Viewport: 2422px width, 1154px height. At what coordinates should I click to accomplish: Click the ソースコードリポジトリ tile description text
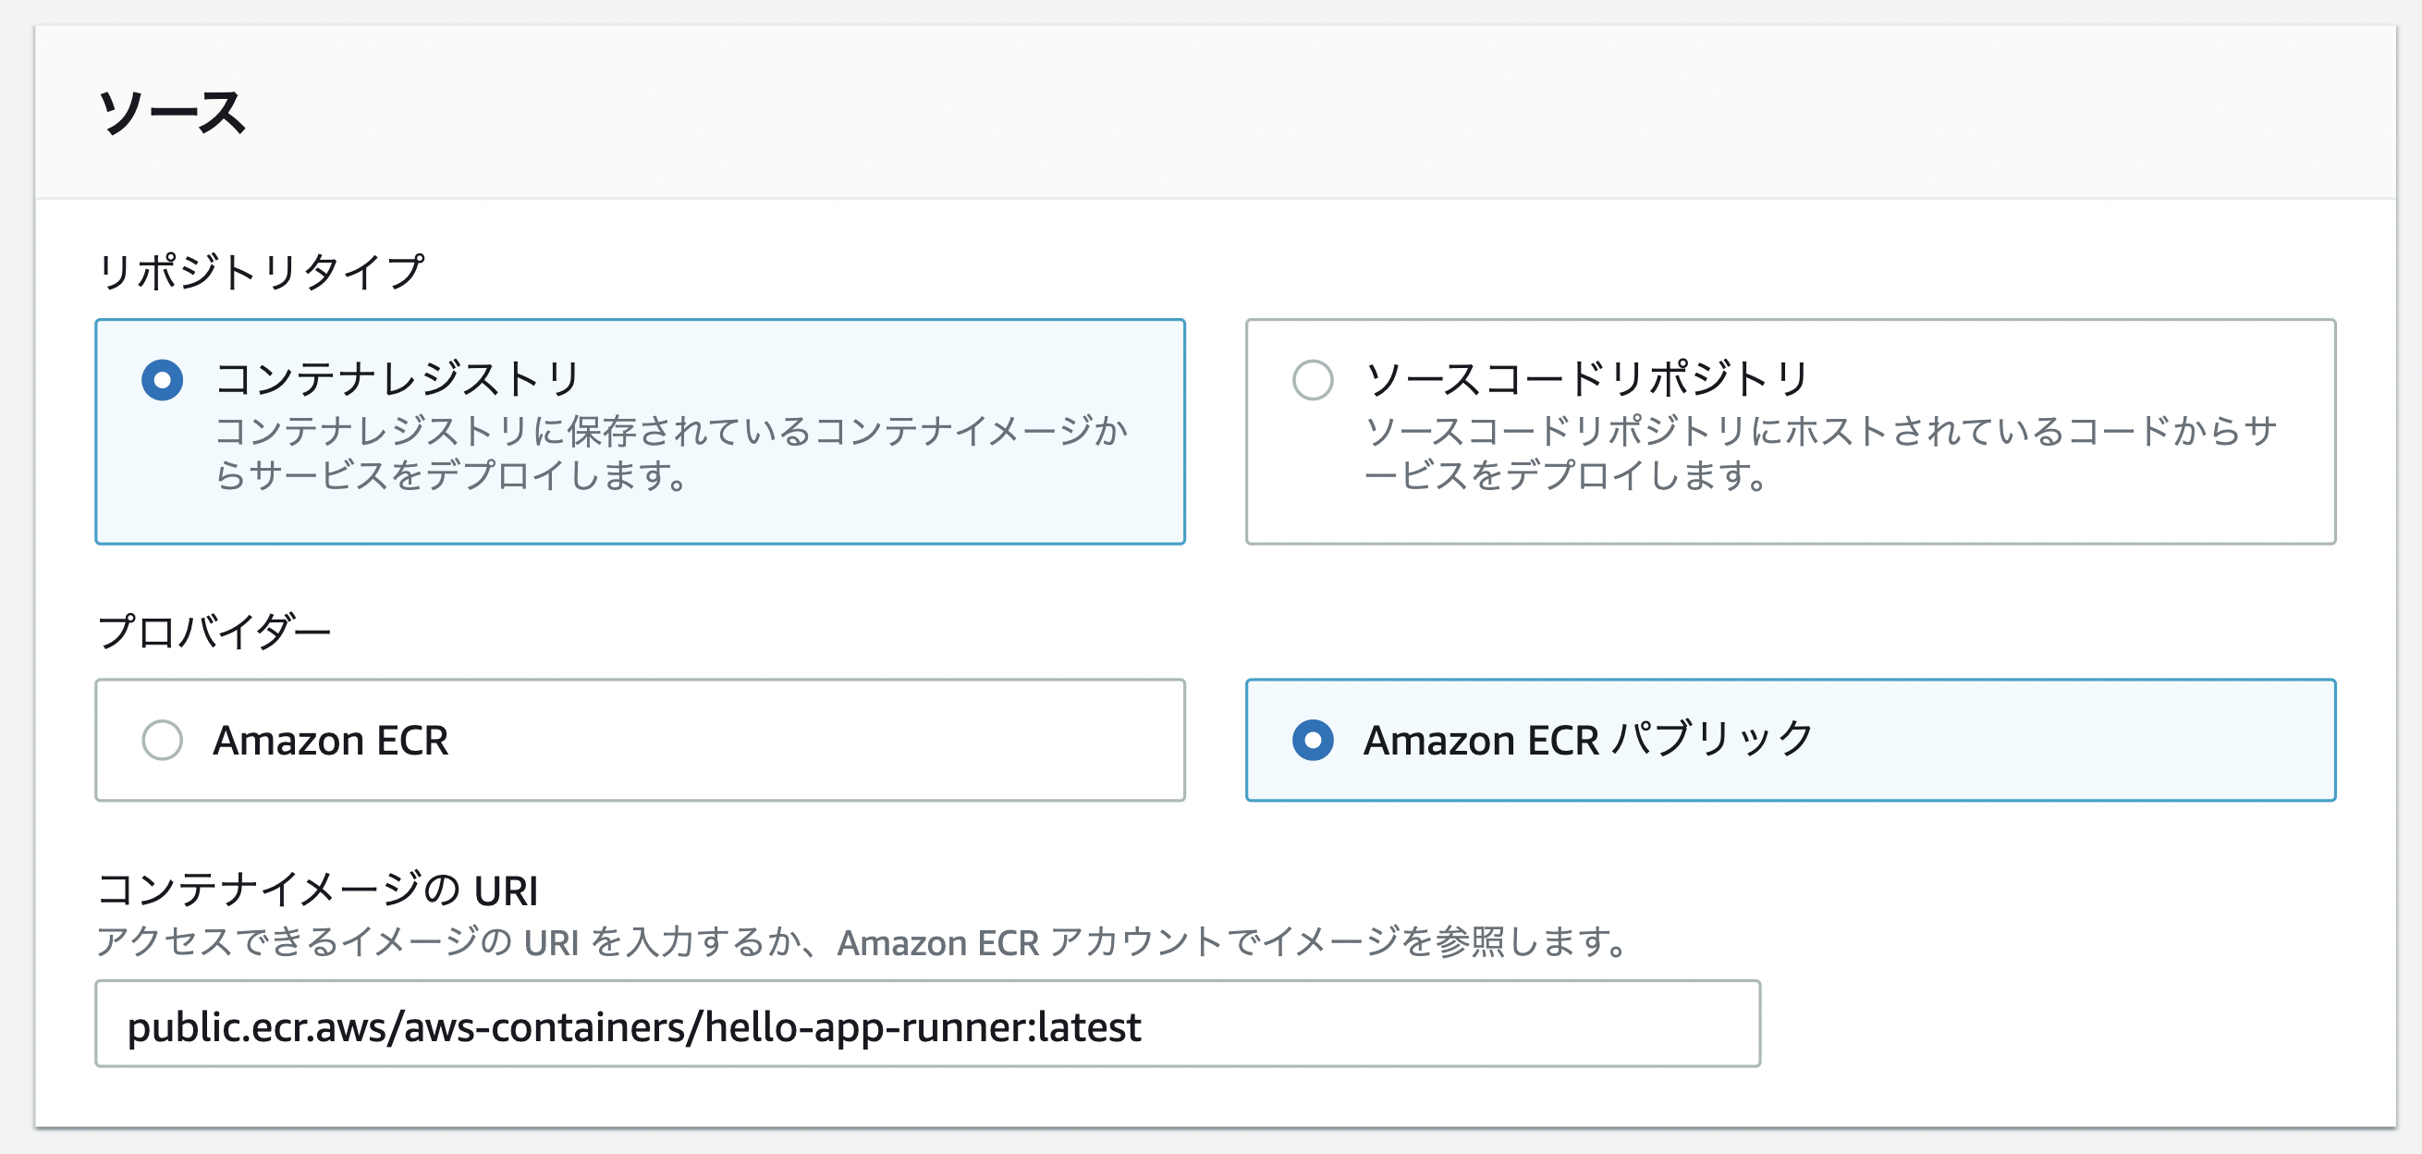pyautogui.click(x=1821, y=453)
